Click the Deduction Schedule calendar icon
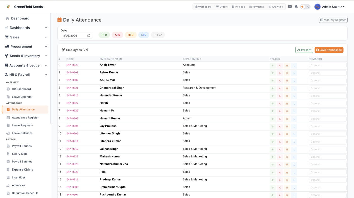The image size is (354, 198). [x=8, y=193]
